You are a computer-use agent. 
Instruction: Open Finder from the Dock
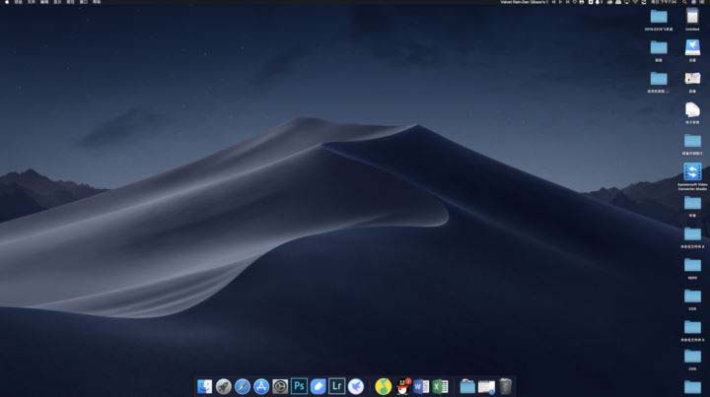point(205,386)
